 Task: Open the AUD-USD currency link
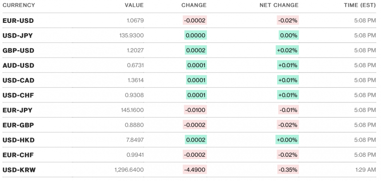(x=19, y=66)
